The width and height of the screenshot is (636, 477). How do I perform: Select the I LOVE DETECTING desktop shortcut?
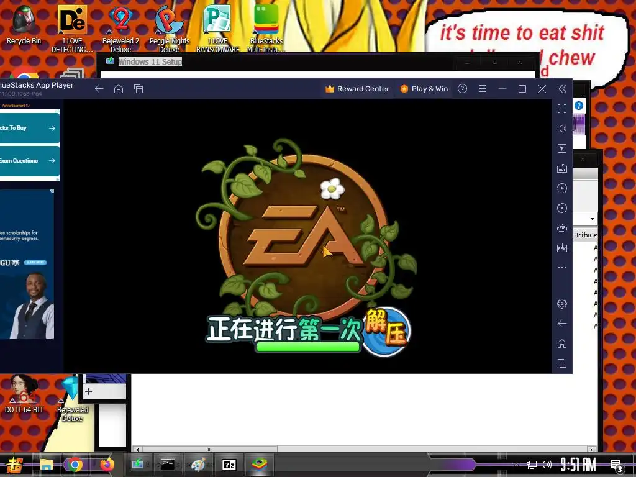(x=72, y=29)
